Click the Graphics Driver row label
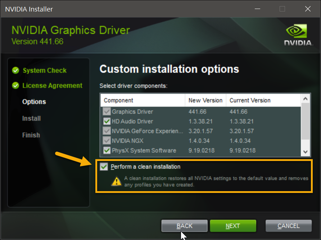The image size is (321, 240). click(x=132, y=112)
